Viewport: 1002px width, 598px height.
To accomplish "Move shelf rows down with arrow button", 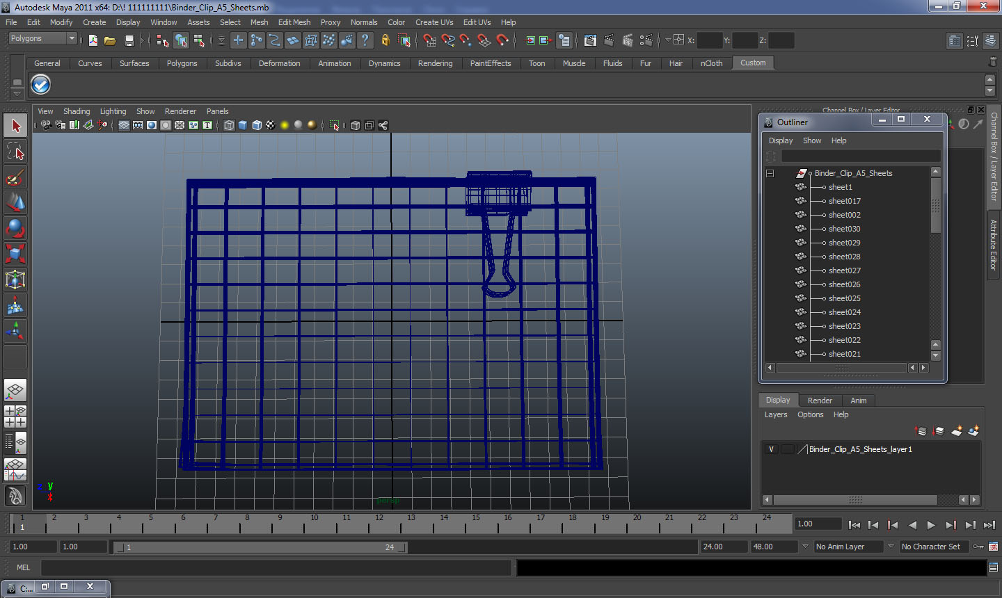I will tap(989, 91).
